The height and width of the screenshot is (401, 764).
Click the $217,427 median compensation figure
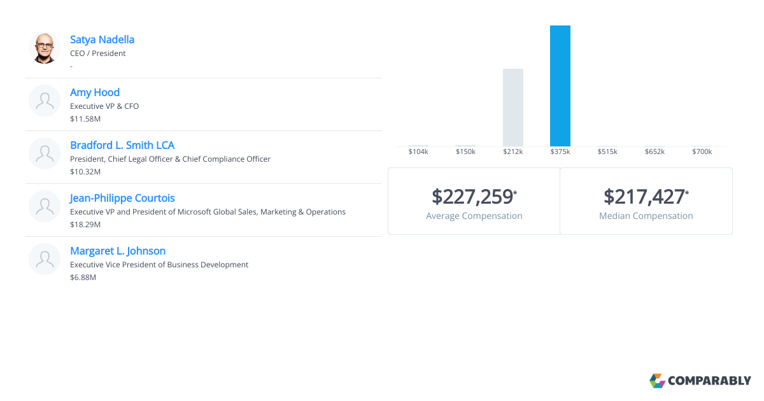tap(646, 197)
